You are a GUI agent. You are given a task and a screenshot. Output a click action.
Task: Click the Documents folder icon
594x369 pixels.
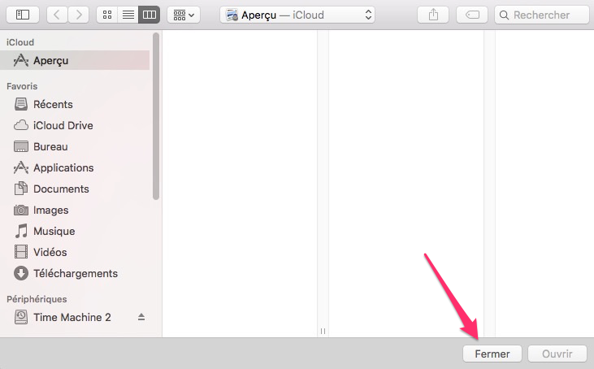coord(21,189)
